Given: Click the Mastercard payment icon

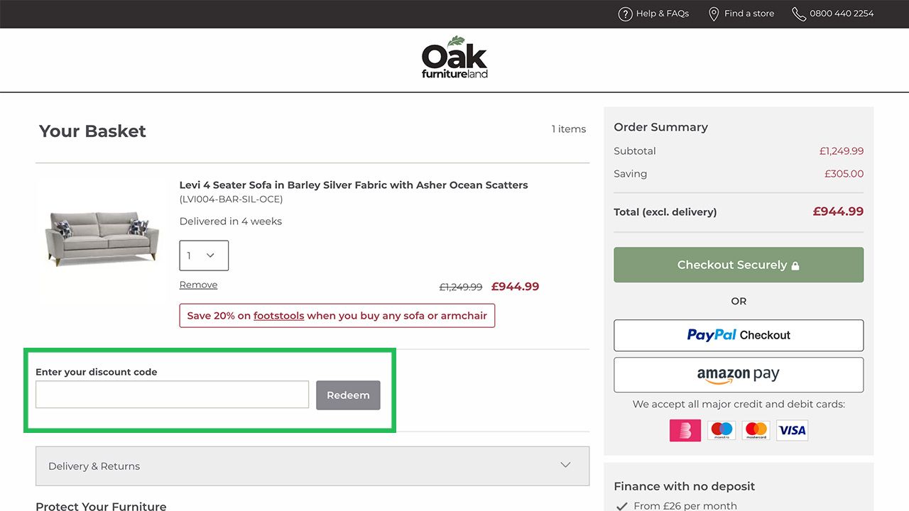Looking at the screenshot, I should point(756,430).
